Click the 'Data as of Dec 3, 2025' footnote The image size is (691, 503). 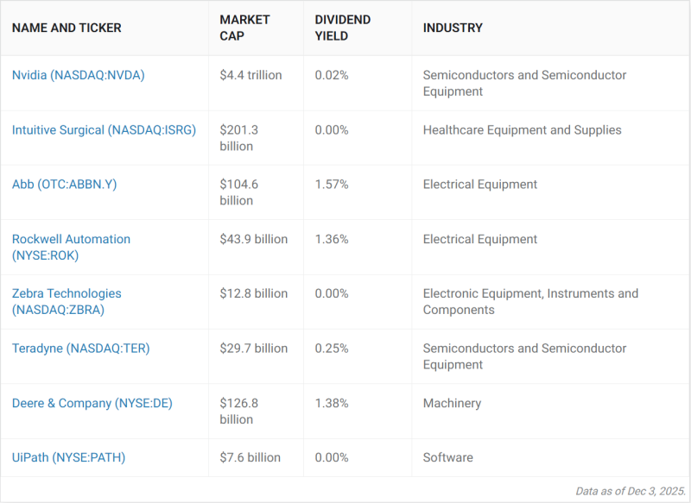[x=628, y=491]
